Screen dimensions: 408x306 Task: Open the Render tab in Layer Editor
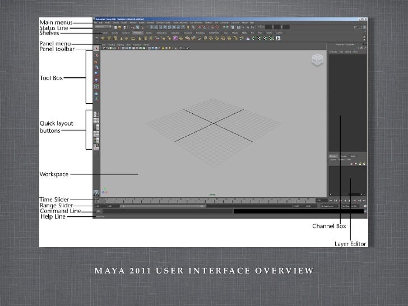pos(342,156)
